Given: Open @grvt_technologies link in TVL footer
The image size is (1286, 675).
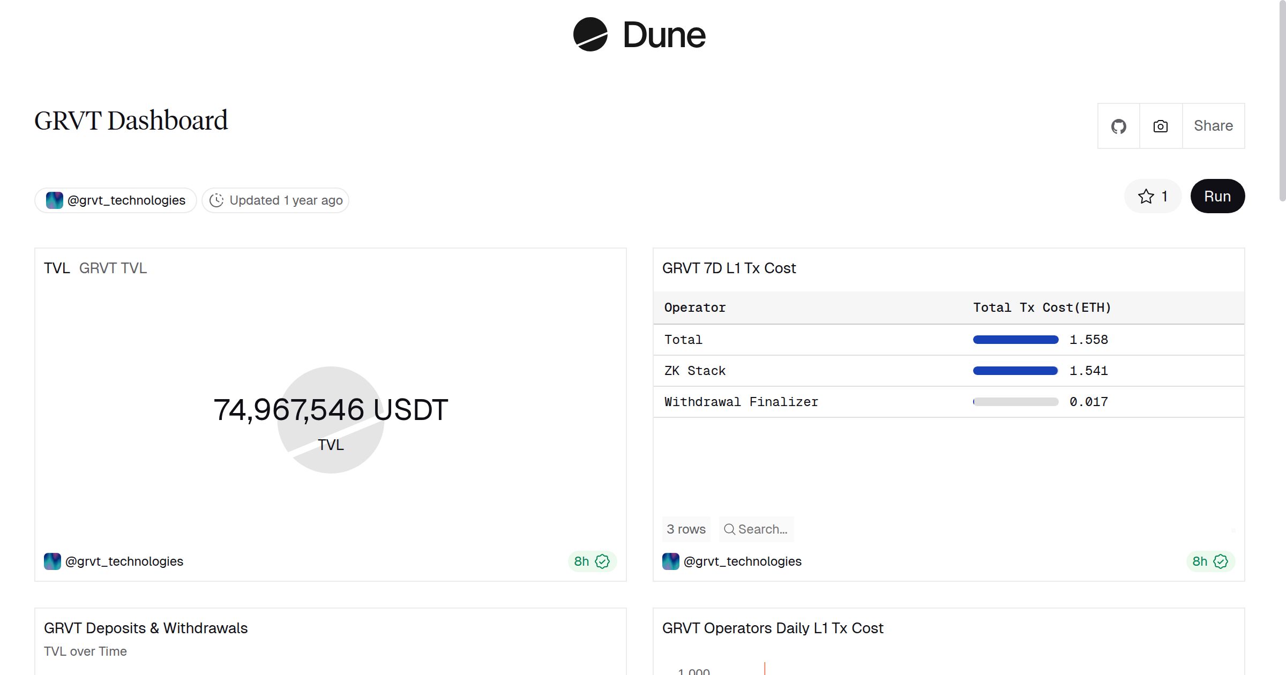Looking at the screenshot, I should click(x=124, y=561).
